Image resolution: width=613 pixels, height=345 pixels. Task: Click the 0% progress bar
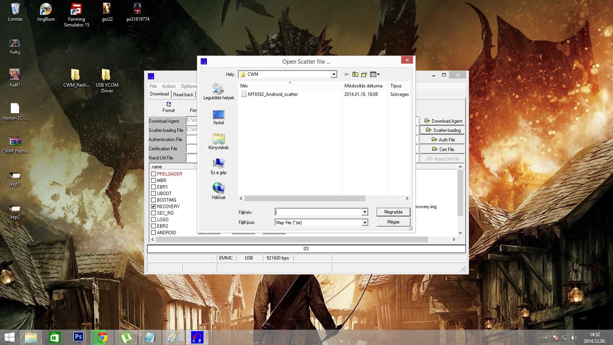pos(306,249)
